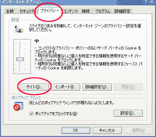Viewport: 156px width, 137px height.
Task: Switch to the 全般 tab
Action: pos(10,11)
